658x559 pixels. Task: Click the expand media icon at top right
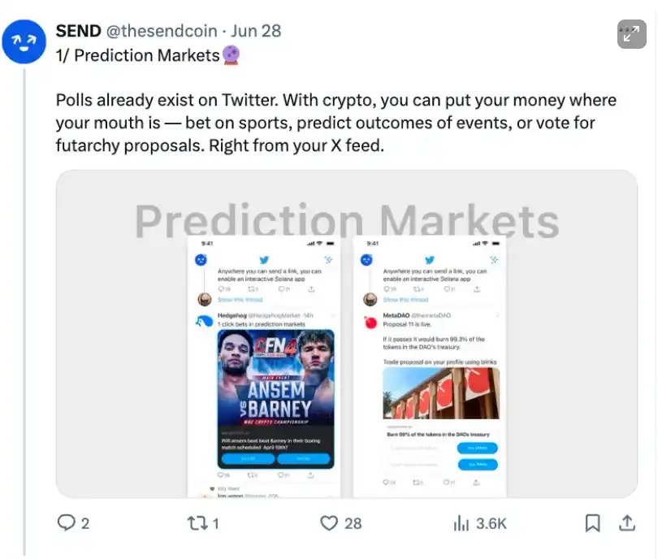(632, 33)
